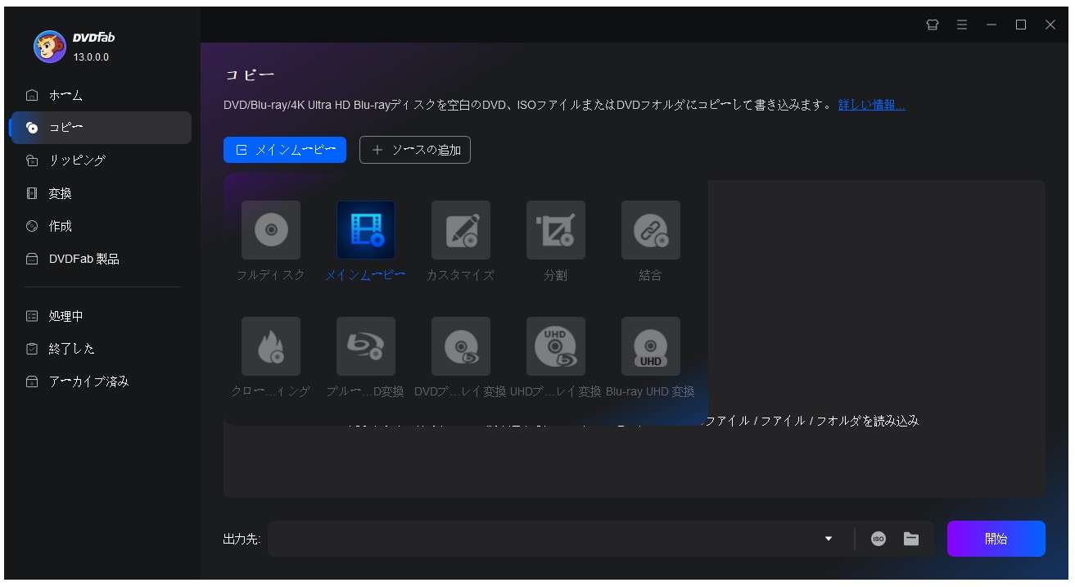Open the 変換 section in sidebar
Image resolution: width=1075 pixels, height=587 pixels.
pos(100,193)
